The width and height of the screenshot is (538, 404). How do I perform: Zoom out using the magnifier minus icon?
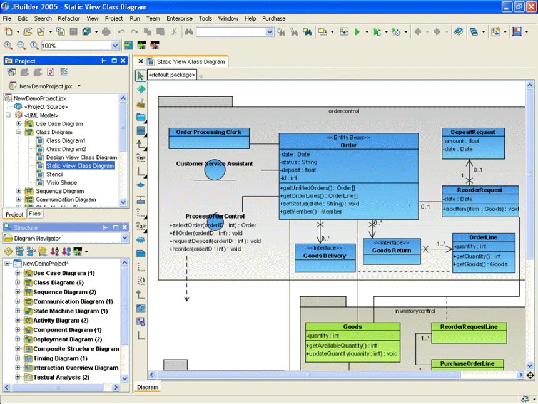pos(21,45)
